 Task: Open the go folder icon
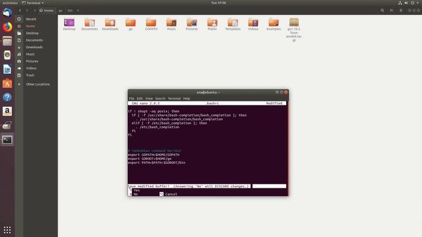(131, 24)
